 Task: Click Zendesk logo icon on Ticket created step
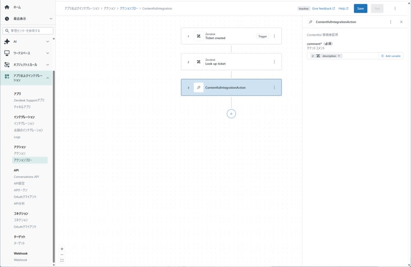[x=198, y=36]
